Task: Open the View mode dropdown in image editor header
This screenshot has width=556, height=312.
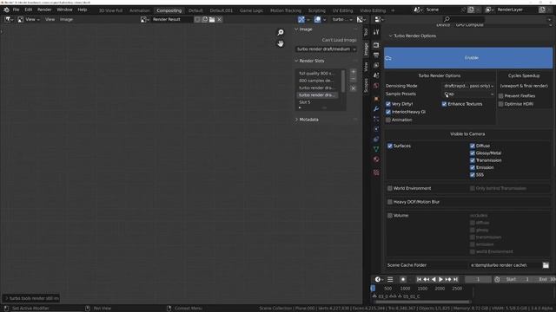Action: 29,19
